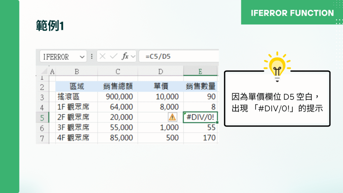Click the formula bar showing =C5/D5

(179, 56)
